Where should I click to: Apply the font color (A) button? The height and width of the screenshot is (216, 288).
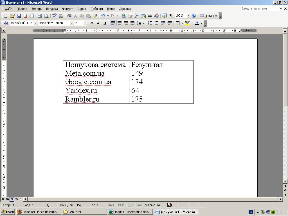pos(197,23)
